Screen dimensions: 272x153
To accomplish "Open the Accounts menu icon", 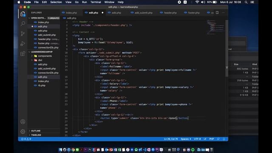I will tap(23, 122).
